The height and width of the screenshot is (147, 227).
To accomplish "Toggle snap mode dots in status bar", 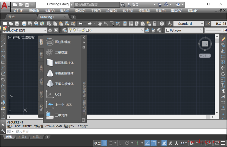I will tap(110, 143).
